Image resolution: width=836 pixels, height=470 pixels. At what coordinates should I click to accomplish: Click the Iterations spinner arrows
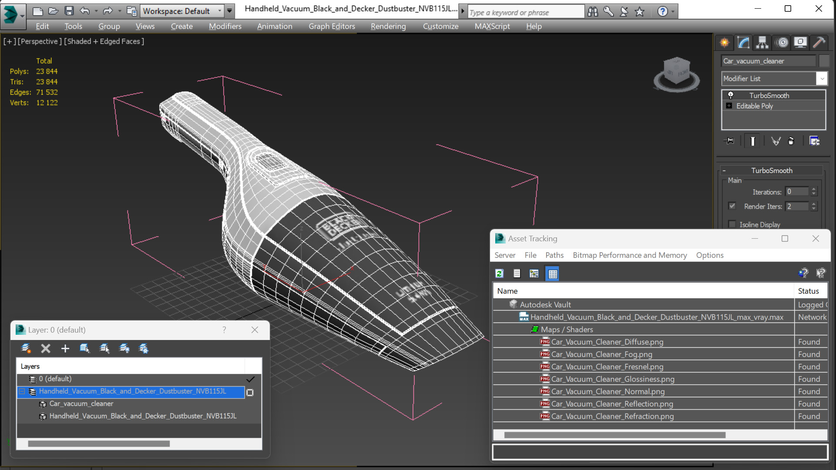(813, 192)
